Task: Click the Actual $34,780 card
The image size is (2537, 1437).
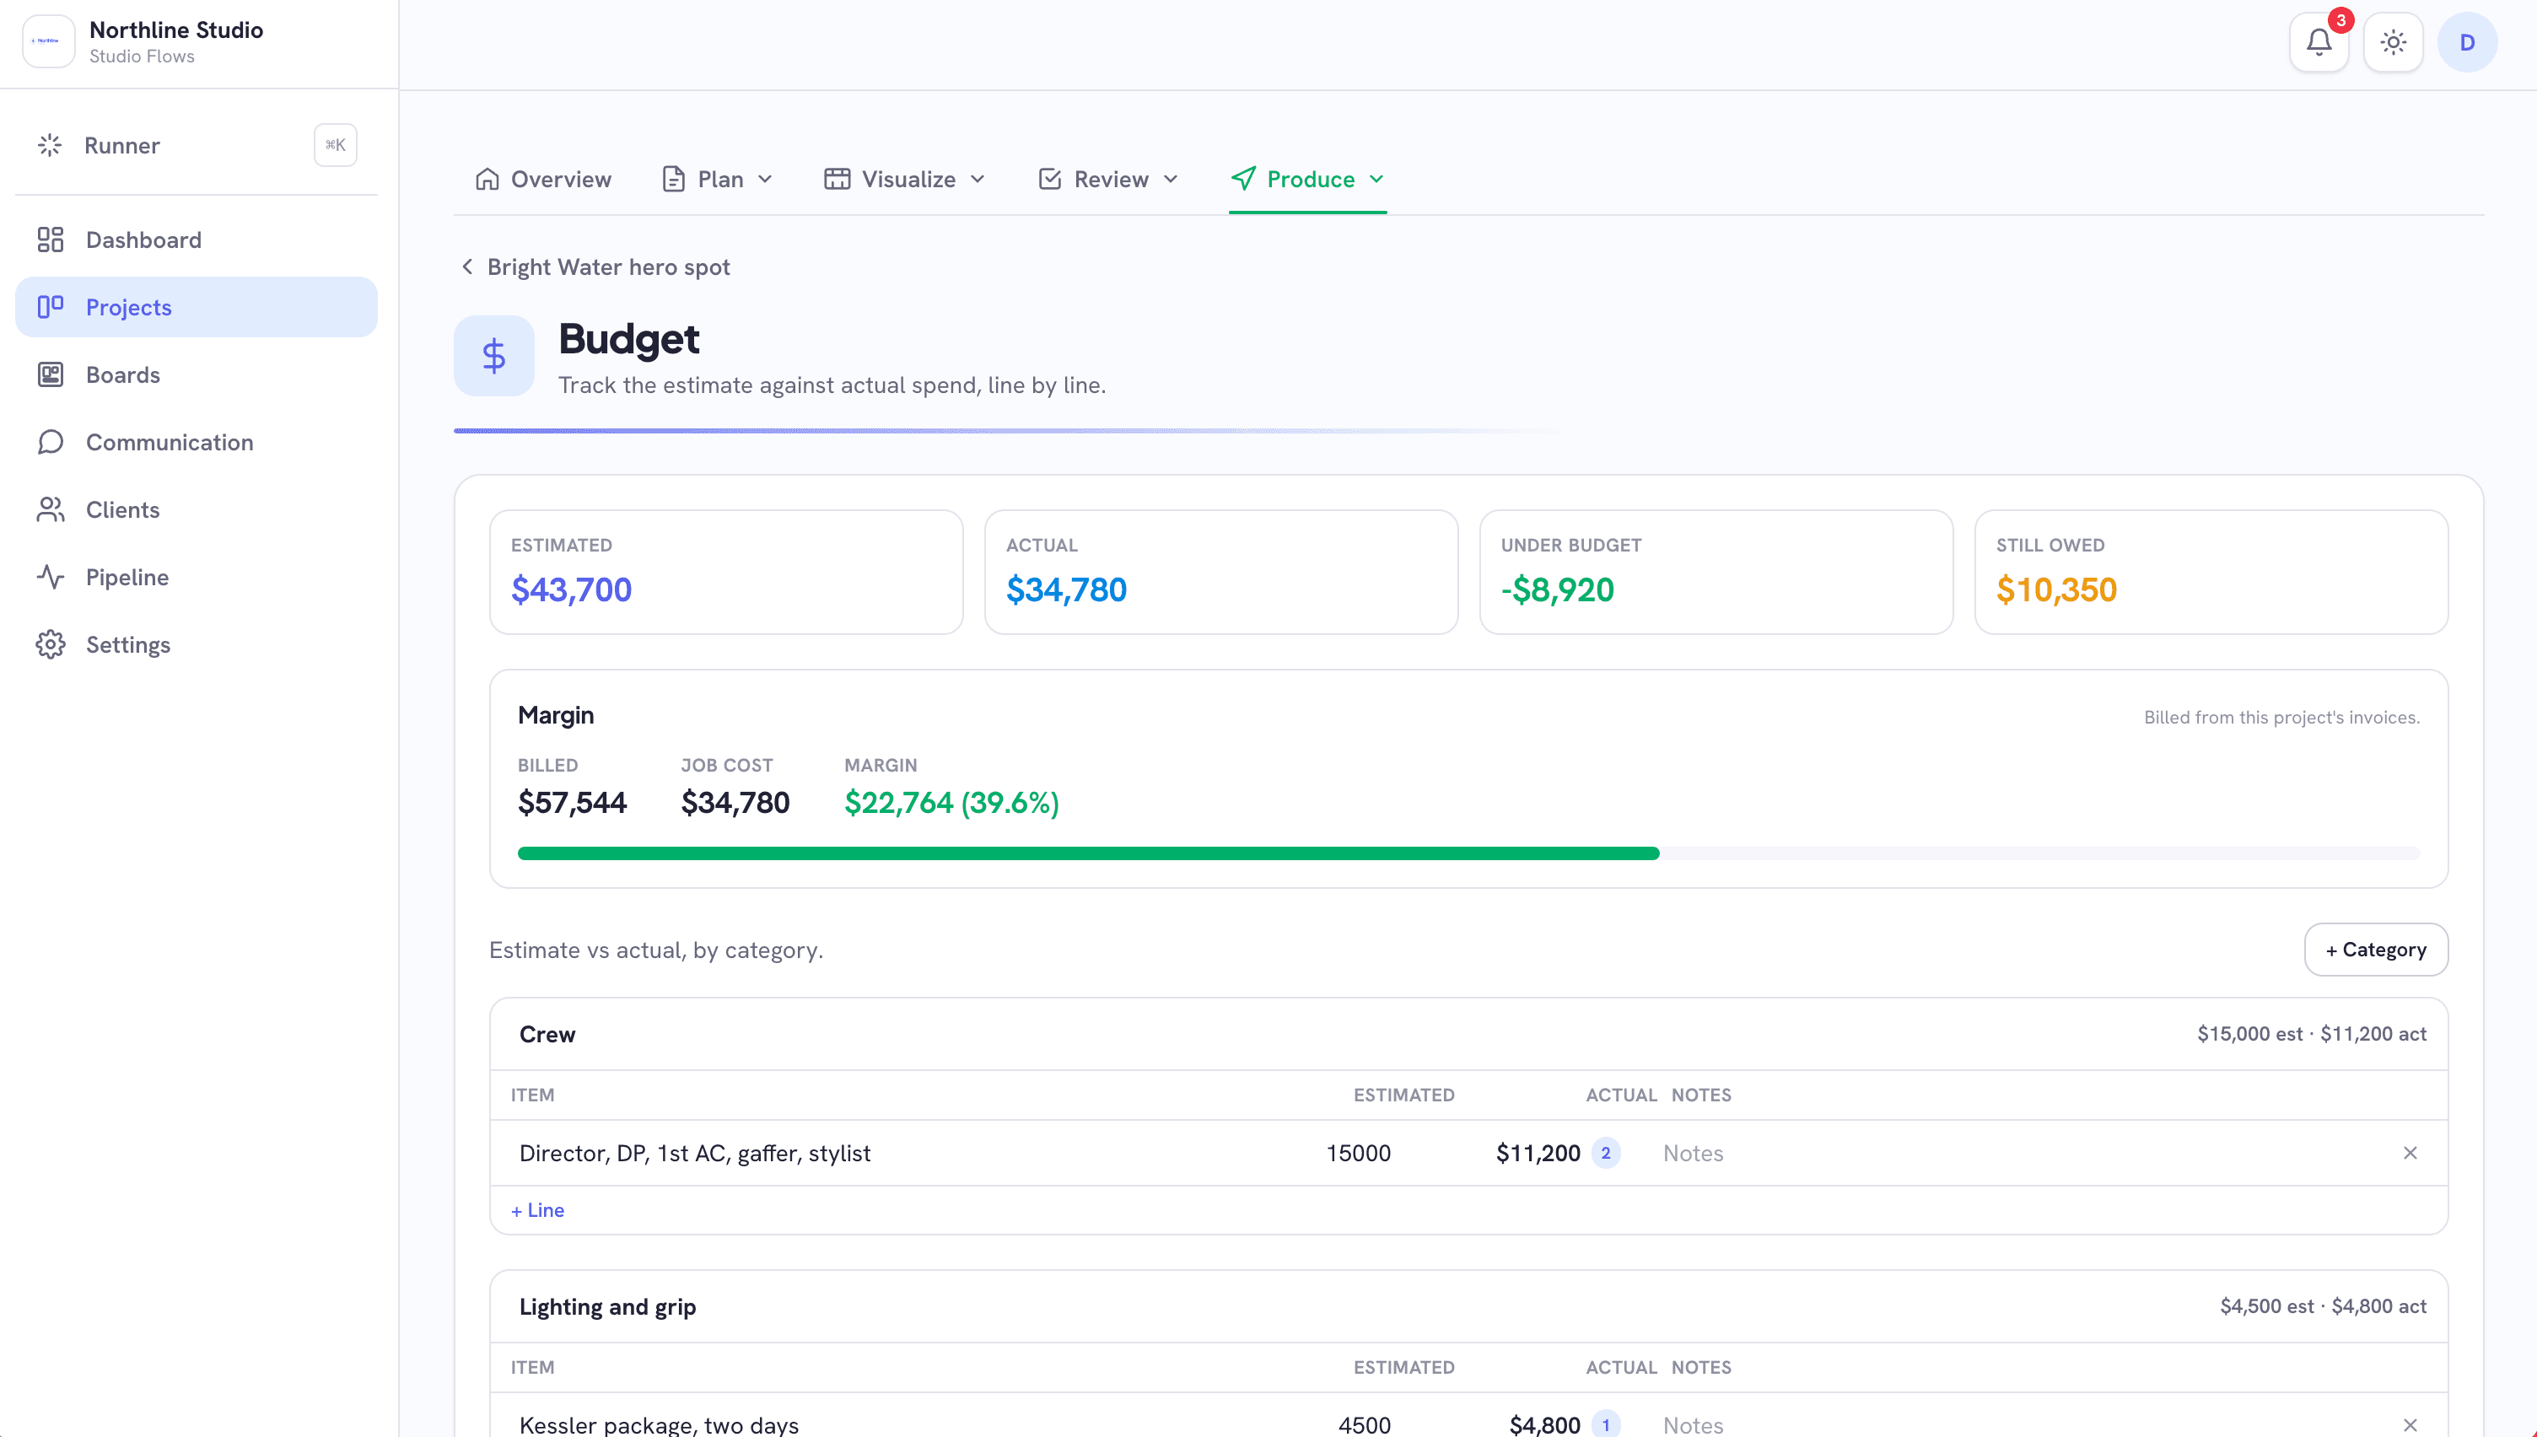Action: click(1221, 573)
